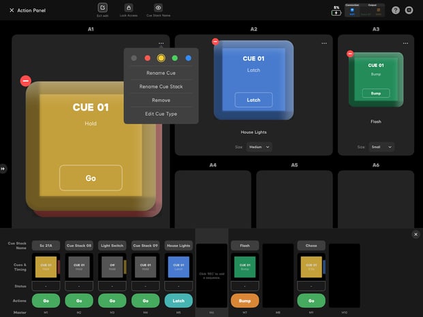
Task: Remove the green Bump cue with minus icon
Action: (x=350, y=54)
